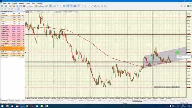This screenshot has width=192, height=108.
Task: Select the M5 timeframe button
Action: click(x=5, y=9)
